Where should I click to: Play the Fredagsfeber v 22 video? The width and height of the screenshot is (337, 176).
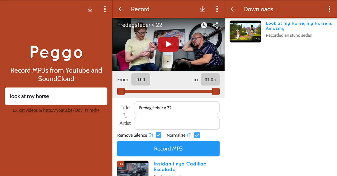(168, 44)
